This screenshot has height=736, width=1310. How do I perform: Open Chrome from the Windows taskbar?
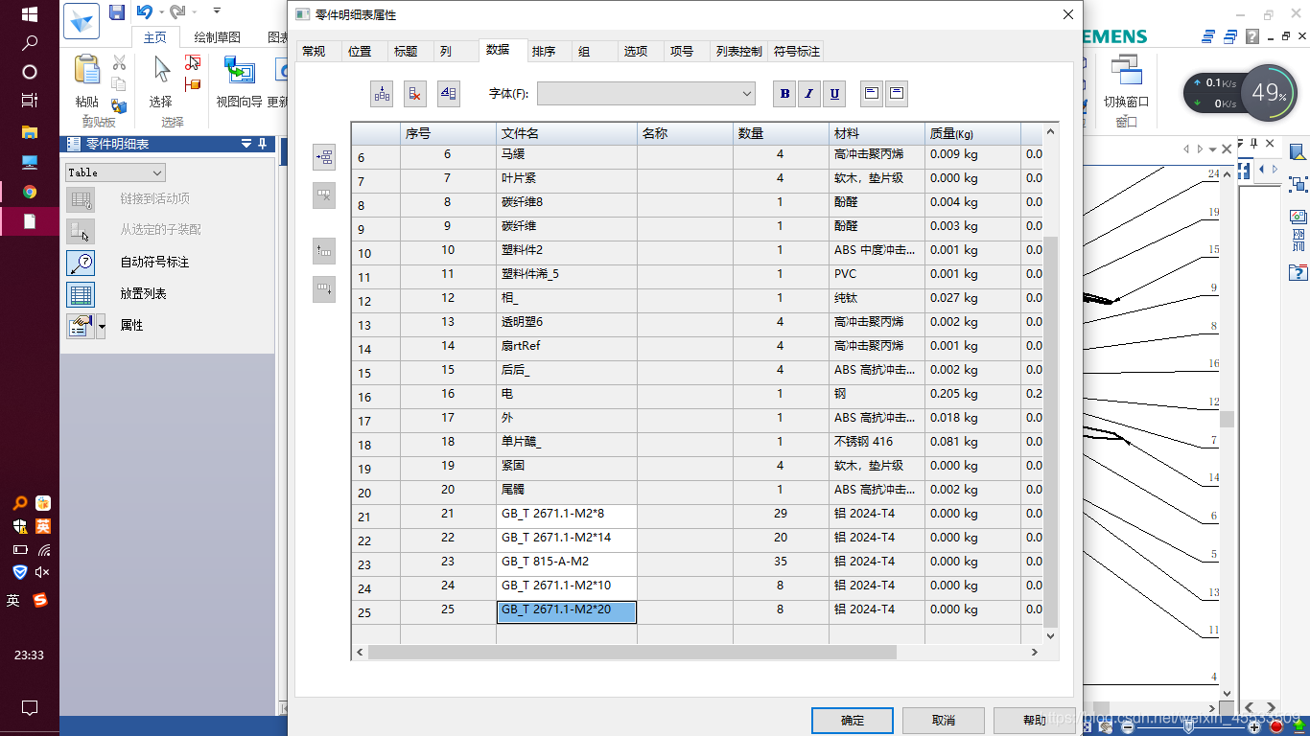click(30, 192)
